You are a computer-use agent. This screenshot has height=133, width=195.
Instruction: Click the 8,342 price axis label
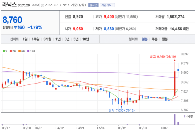coord(185,82)
